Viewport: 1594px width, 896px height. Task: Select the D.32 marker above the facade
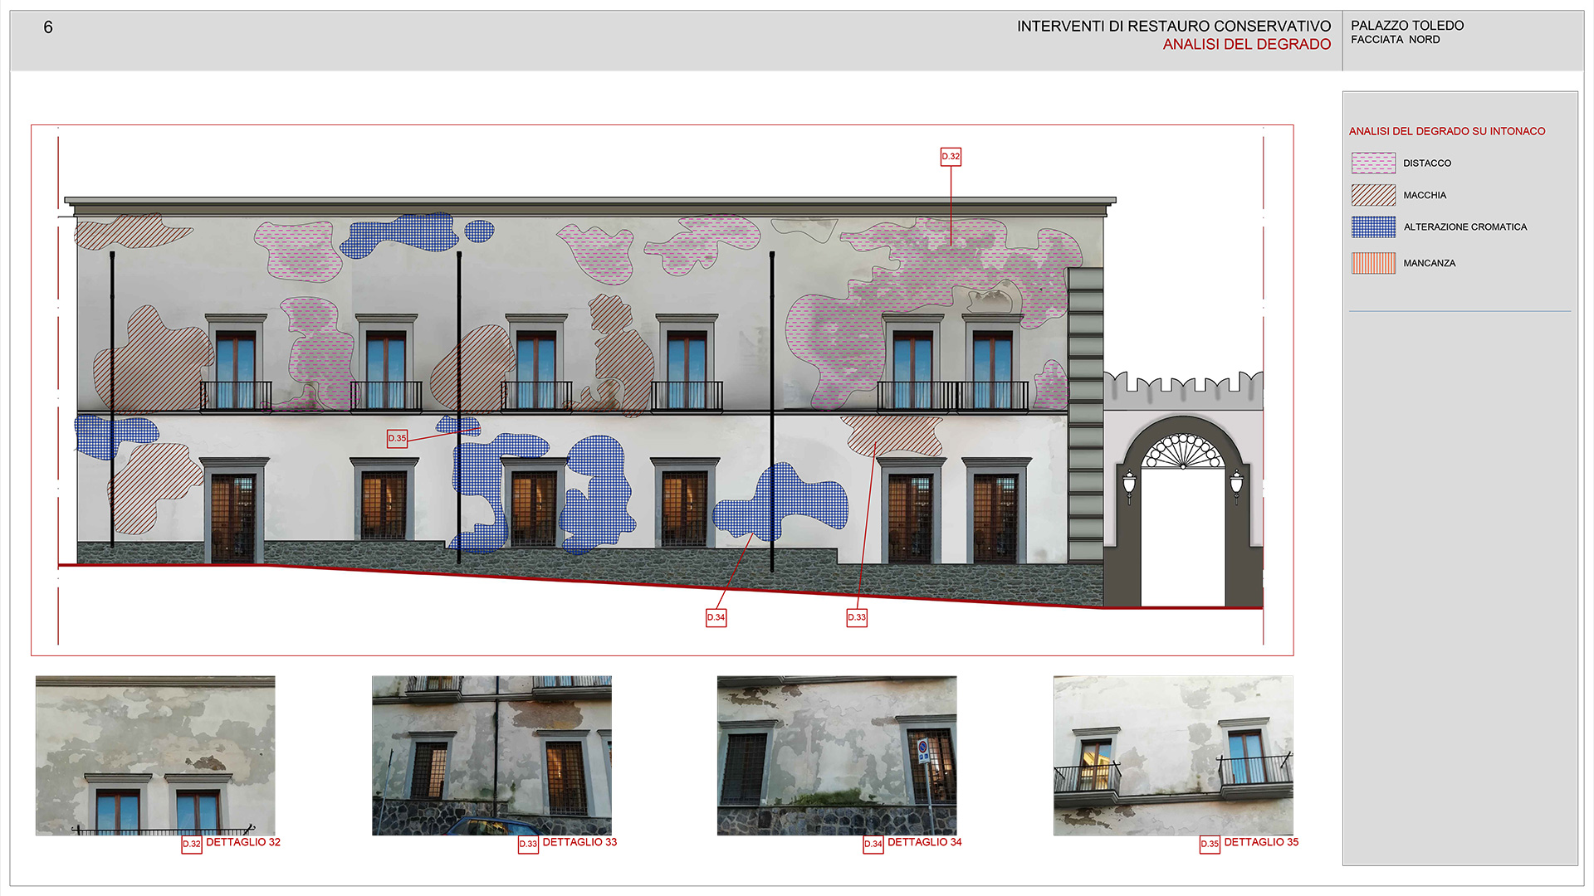click(951, 157)
